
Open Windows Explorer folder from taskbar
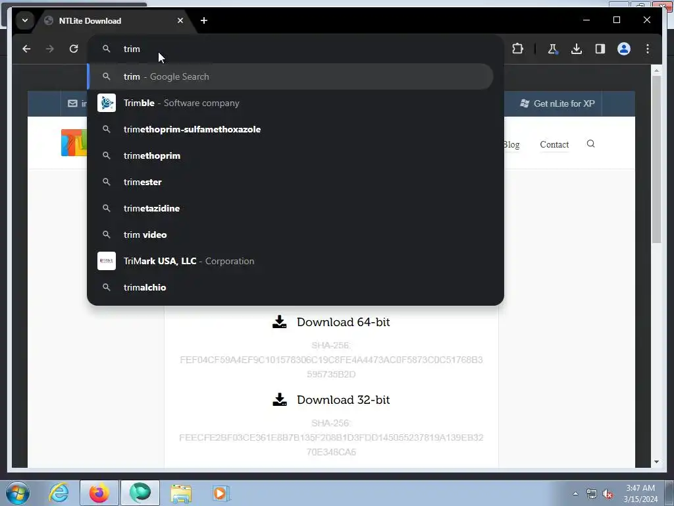pyautogui.click(x=181, y=493)
